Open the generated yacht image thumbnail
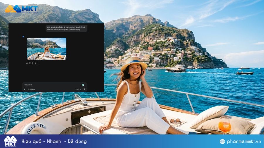 [47, 49]
